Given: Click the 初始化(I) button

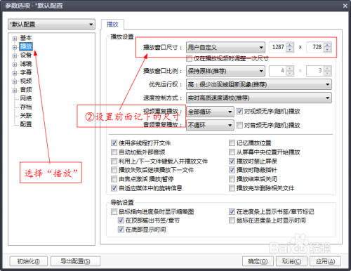Looking at the screenshot, I should (x=29, y=261).
